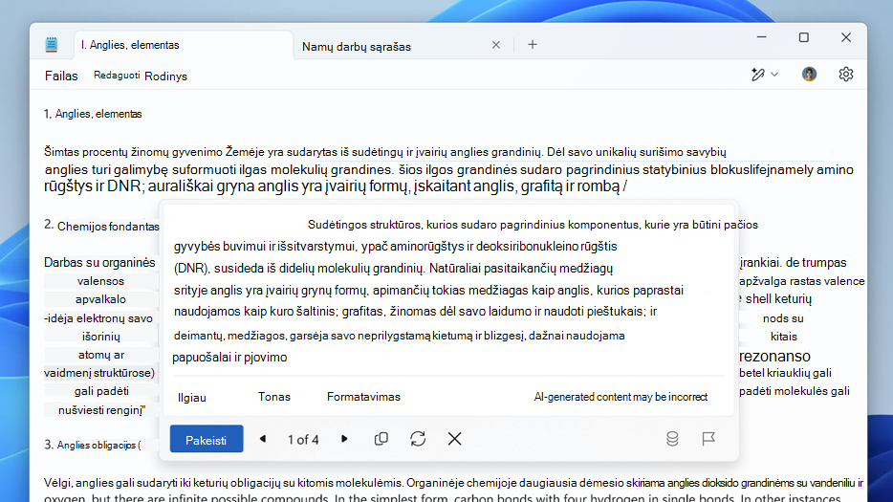Click the Pakeisti button
This screenshot has height=502, width=893.
click(x=207, y=439)
